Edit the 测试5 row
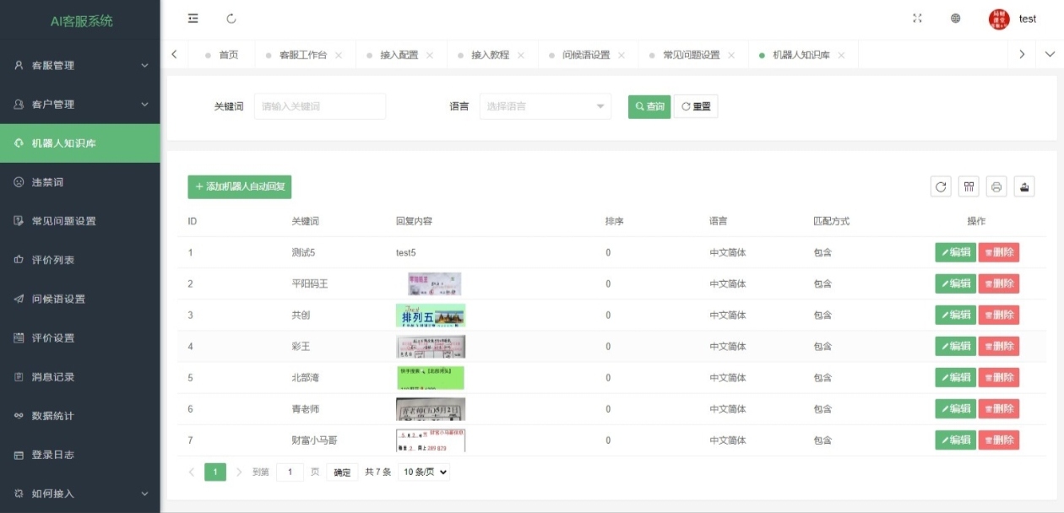The image size is (1064, 513). pos(955,252)
